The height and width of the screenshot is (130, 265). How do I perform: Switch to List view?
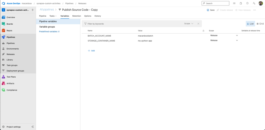click(x=250, y=24)
